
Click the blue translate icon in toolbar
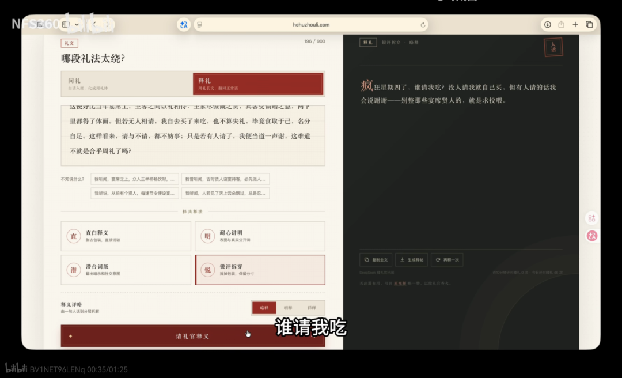184,25
